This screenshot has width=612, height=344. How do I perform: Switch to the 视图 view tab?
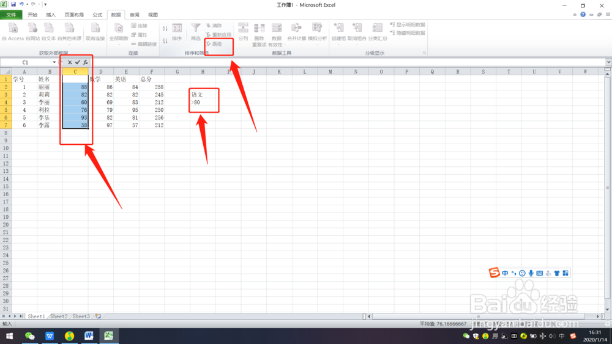coord(152,15)
